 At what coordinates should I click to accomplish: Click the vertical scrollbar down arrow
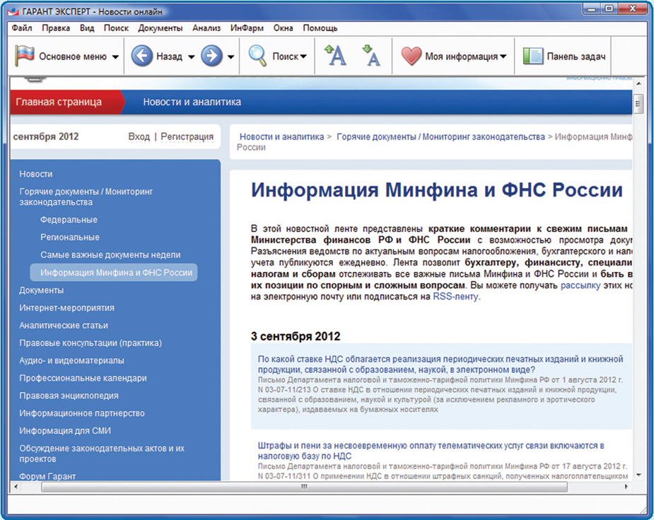click(x=638, y=475)
